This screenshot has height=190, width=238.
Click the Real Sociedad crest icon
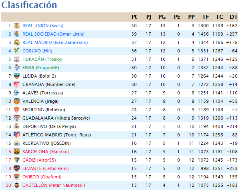17,34
